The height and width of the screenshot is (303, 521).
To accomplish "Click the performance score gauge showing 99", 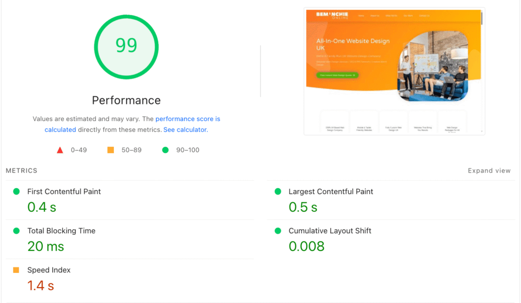I will [x=126, y=47].
